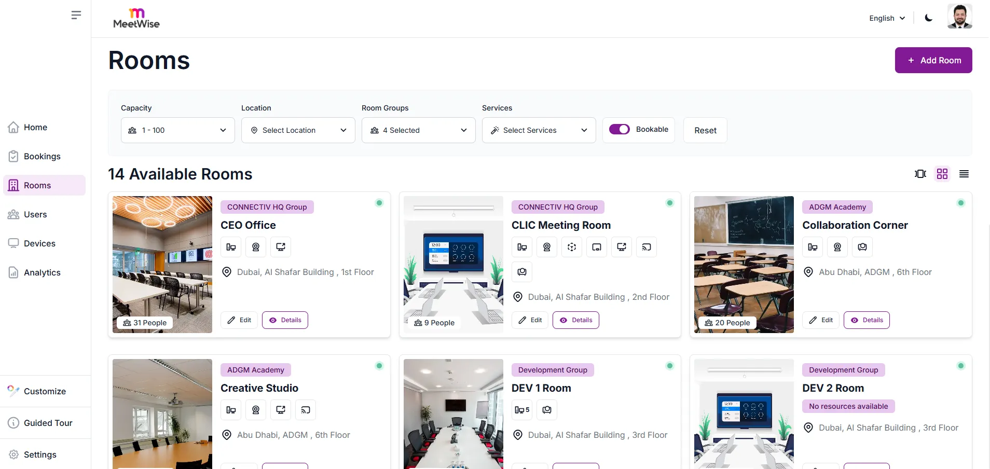The image size is (990, 469).
Task: Open Analytics in sidebar
Action: pos(44,272)
